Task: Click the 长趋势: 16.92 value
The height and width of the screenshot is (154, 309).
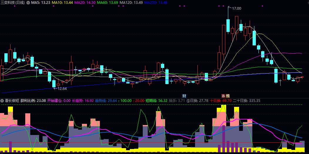Action: 83,101
